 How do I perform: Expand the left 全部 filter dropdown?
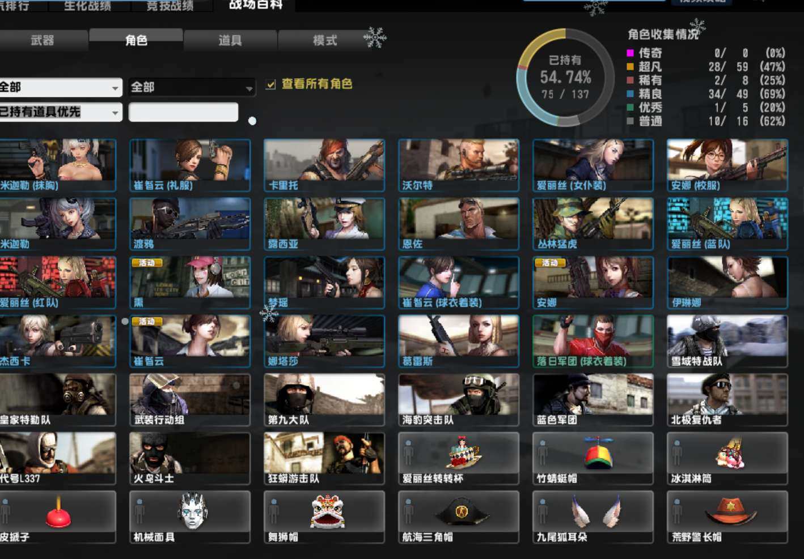coord(60,87)
